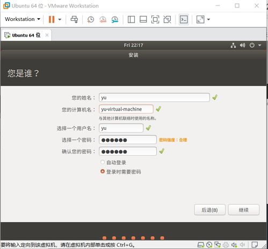
Task: Expand the Ubuntu system menu arrow
Action: point(259,45)
